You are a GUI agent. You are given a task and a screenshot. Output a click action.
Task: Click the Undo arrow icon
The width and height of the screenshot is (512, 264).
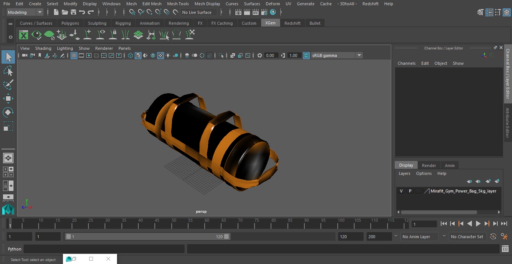pos(82,12)
